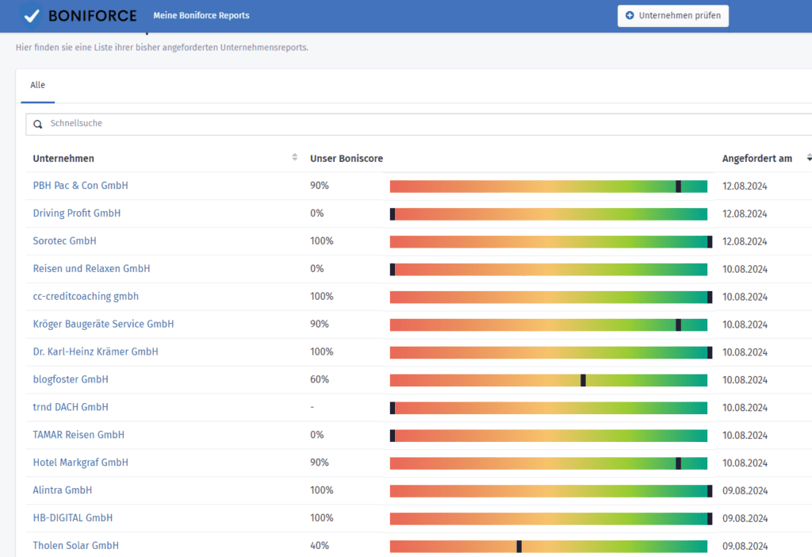
Task: Open Meine Boniforce Reports menu item
Action: point(201,16)
